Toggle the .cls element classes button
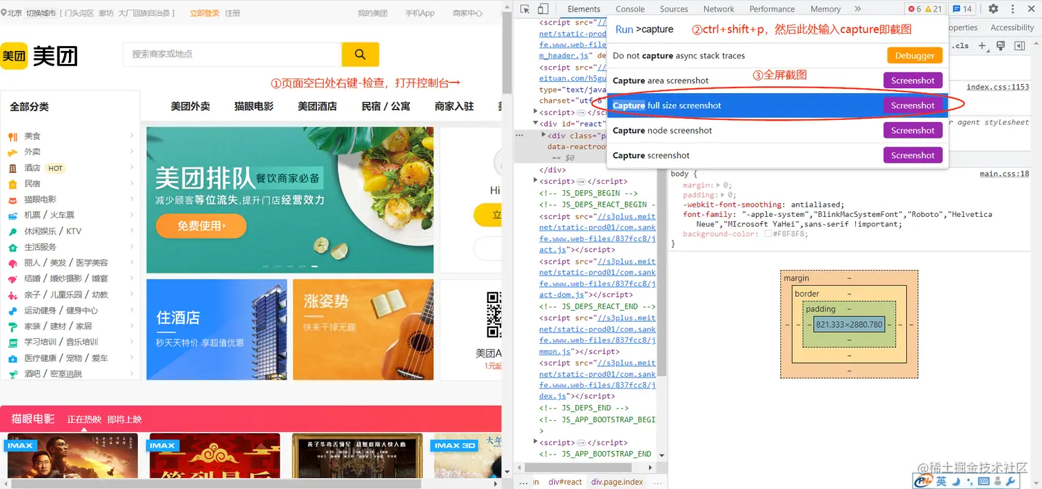This screenshot has height=489, width=1042. tap(961, 46)
